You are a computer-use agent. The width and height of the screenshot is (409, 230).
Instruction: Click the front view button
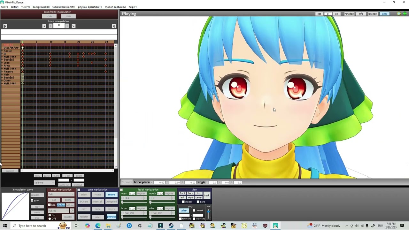(x=182, y=193)
